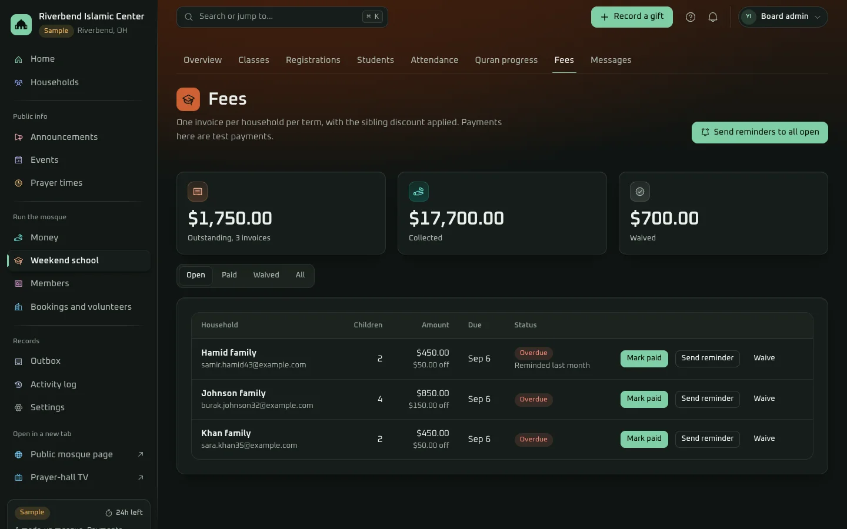Image resolution: width=847 pixels, height=529 pixels.
Task: Show All invoices filter
Action: pos(300,276)
